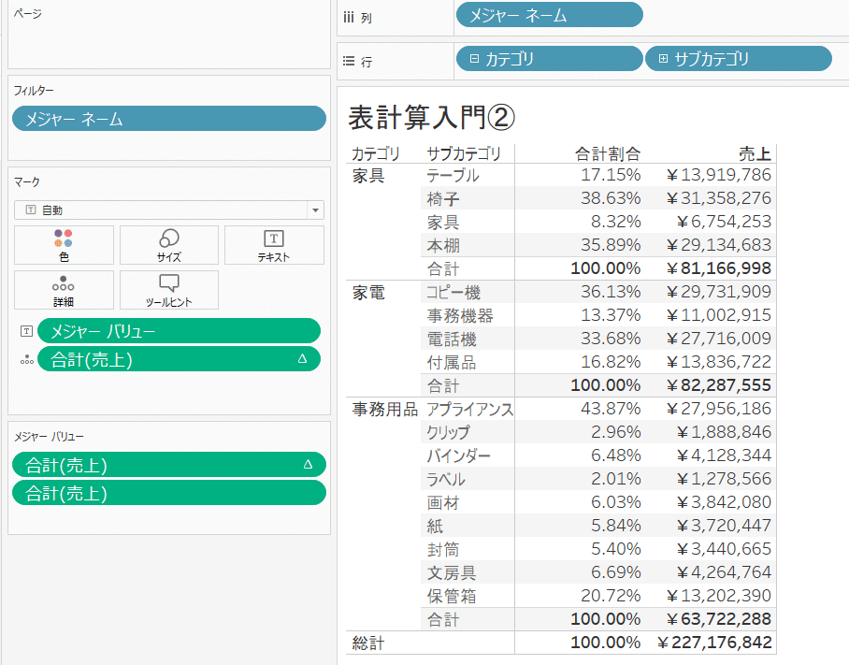Image resolution: width=849 pixels, height=665 pixels.
Task: Click the rows (行) shelf icon
Action: pyautogui.click(x=349, y=61)
